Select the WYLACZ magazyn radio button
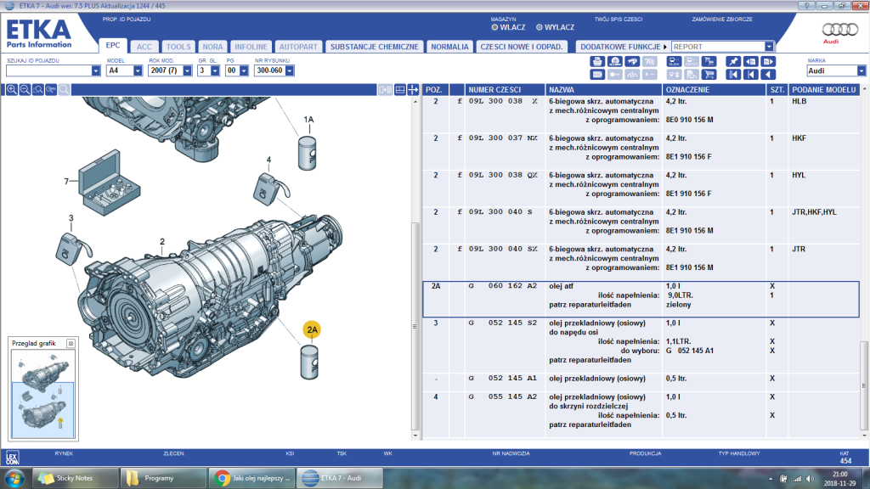This screenshot has width=870, height=489. point(539,27)
